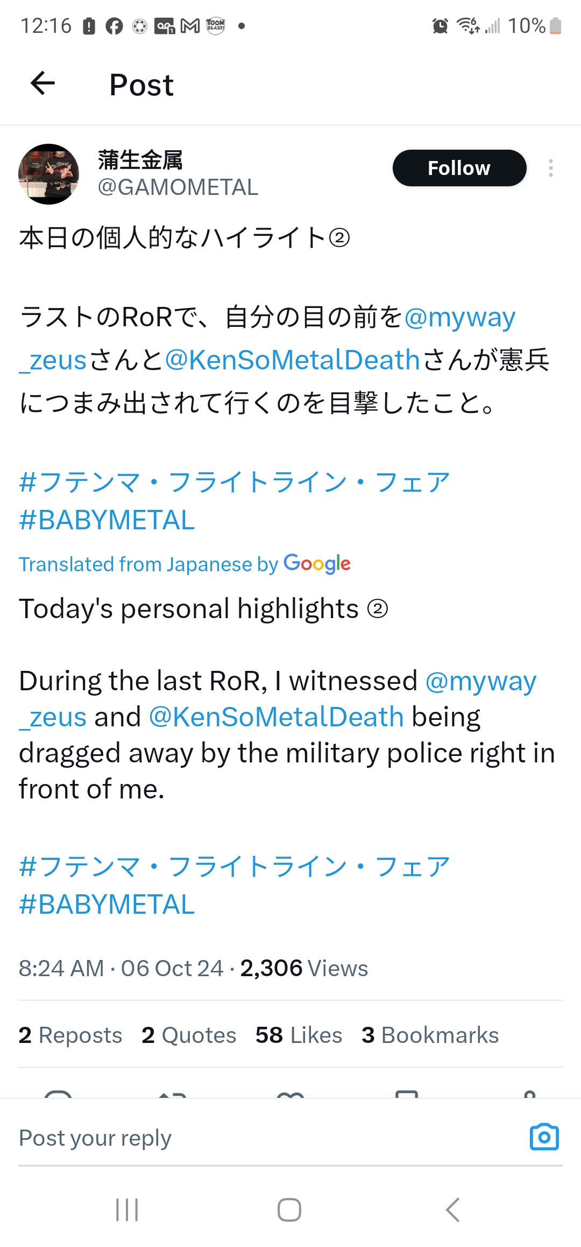This screenshot has width=581, height=1247.
Task: Tap the Gmail notification icon in status bar
Action: (x=190, y=26)
